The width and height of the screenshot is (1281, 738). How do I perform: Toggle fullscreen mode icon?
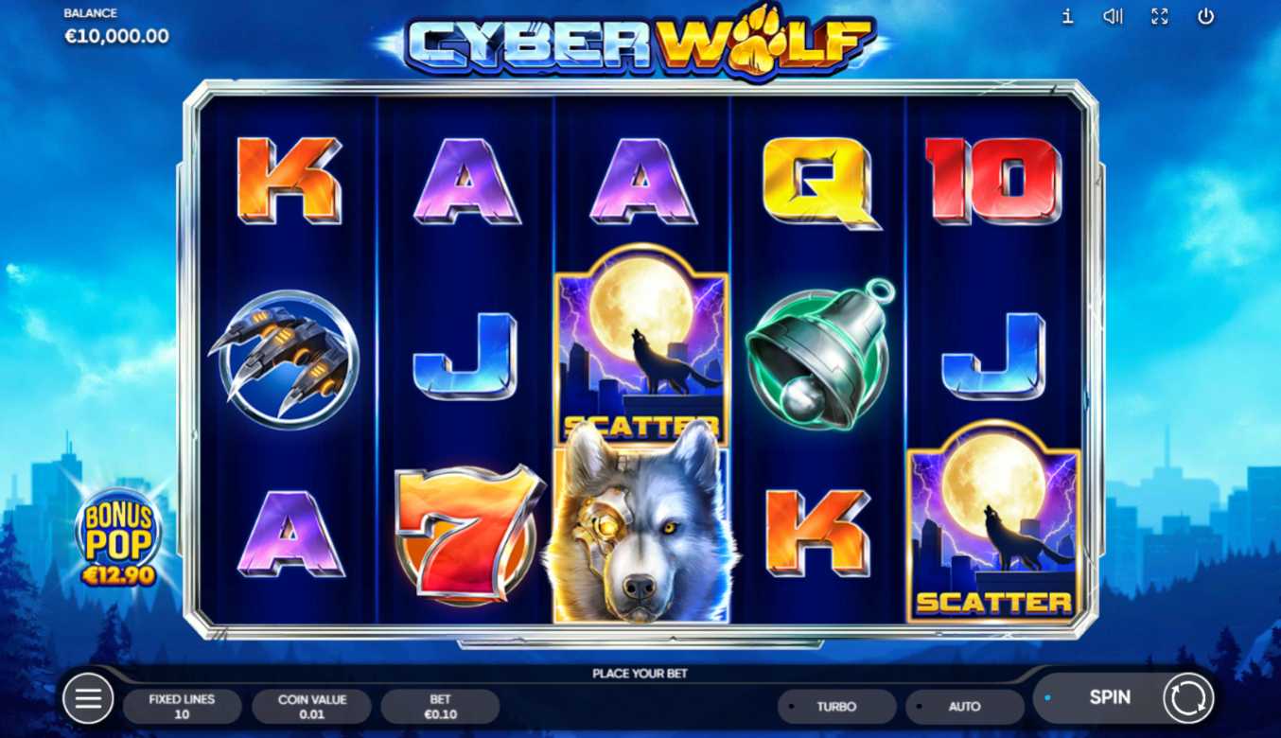click(1160, 16)
